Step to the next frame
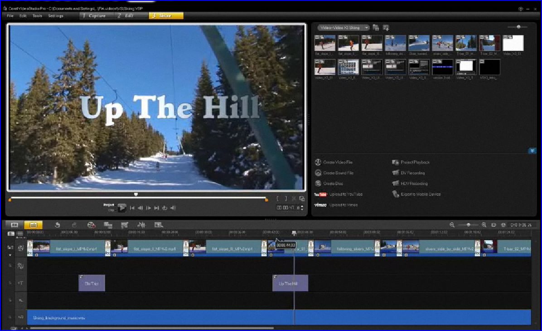The image size is (542, 331). pos(148,208)
